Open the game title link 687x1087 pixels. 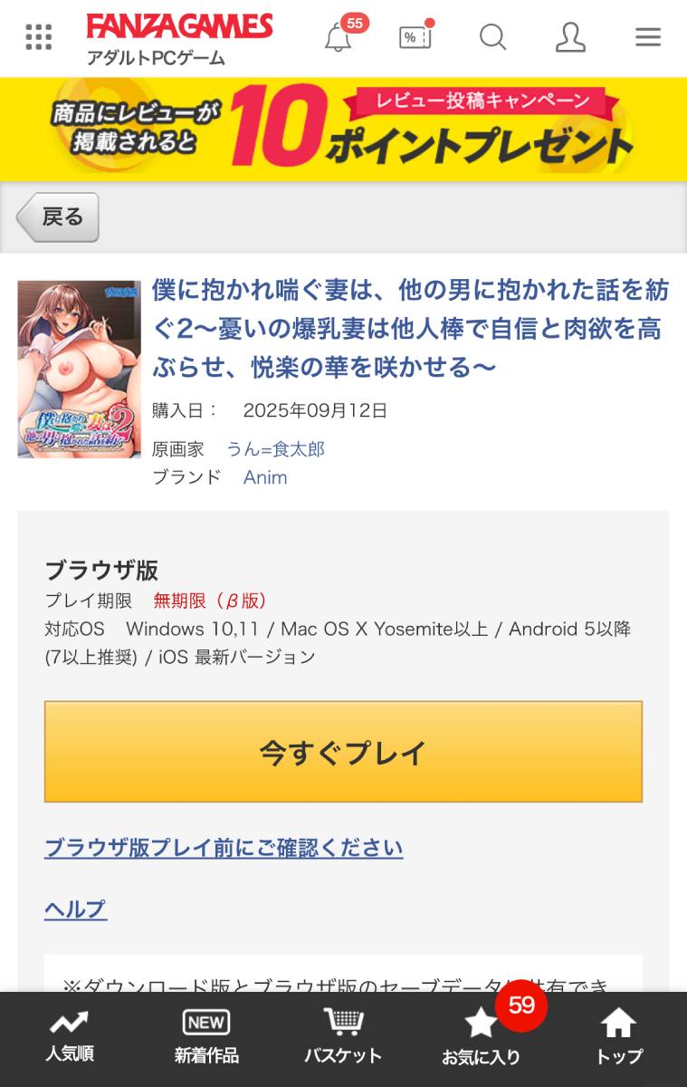[x=411, y=329]
